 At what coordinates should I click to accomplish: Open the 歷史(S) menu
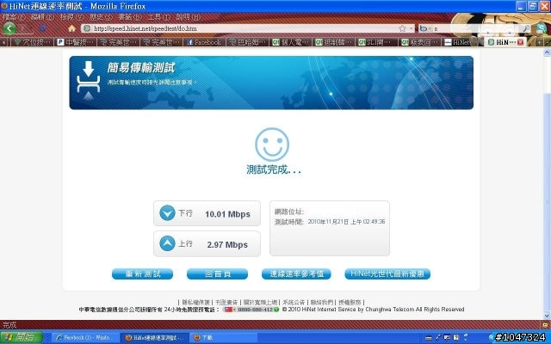(x=101, y=16)
